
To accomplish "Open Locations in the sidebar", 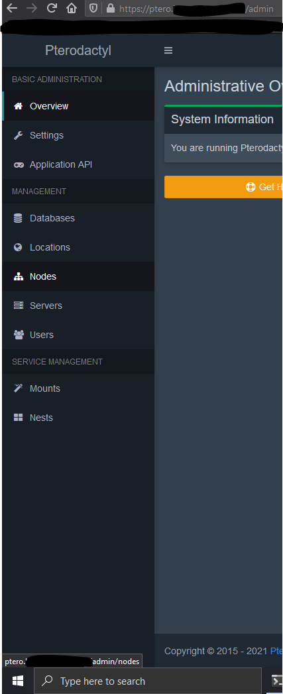I will tap(78, 247).
